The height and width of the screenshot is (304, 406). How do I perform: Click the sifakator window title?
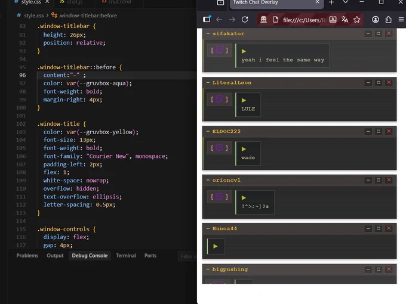pyautogui.click(x=228, y=33)
